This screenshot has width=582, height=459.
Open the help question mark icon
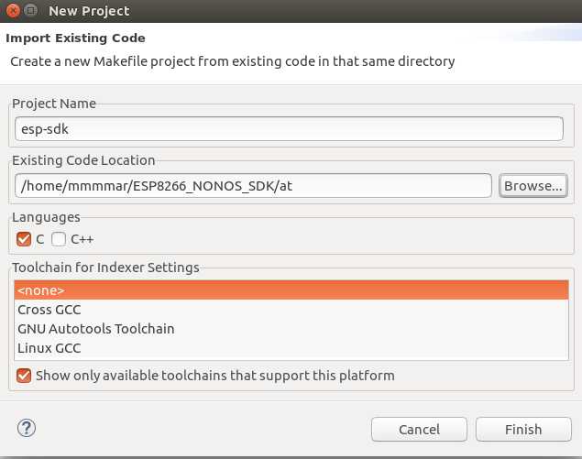point(27,428)
